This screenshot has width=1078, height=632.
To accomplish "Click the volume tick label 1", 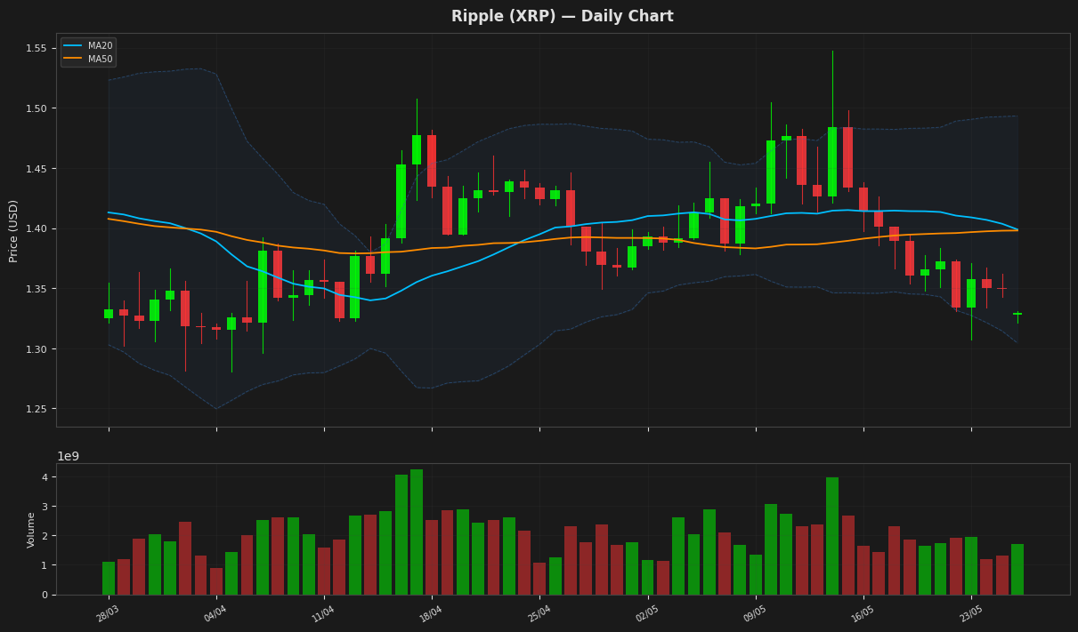I will click(46, 565).
